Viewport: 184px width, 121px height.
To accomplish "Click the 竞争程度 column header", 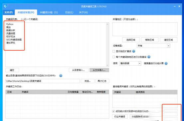I will point(102,92).
